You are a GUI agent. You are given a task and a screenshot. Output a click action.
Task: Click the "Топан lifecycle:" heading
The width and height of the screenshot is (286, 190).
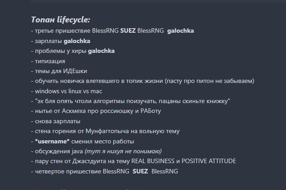coord(60,20)
